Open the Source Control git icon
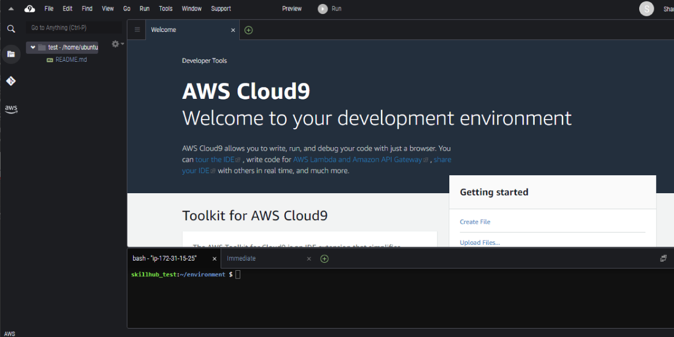Image resolution: width=674 pixels, height=337 pixels. 11,81
